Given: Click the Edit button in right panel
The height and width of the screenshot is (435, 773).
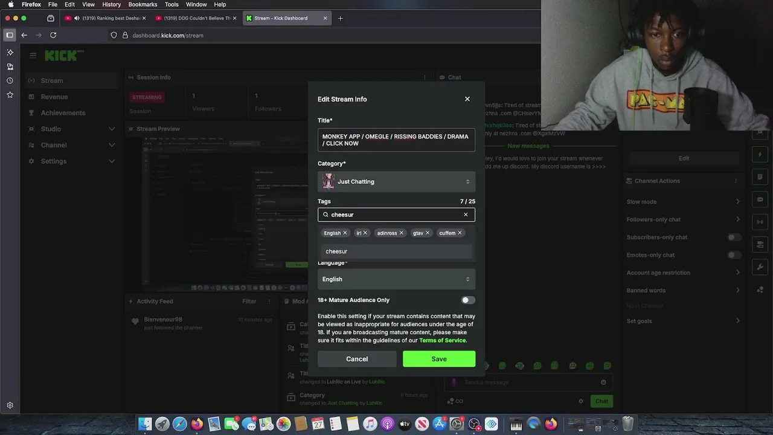Looking at the screenshot, I should 684,158.
